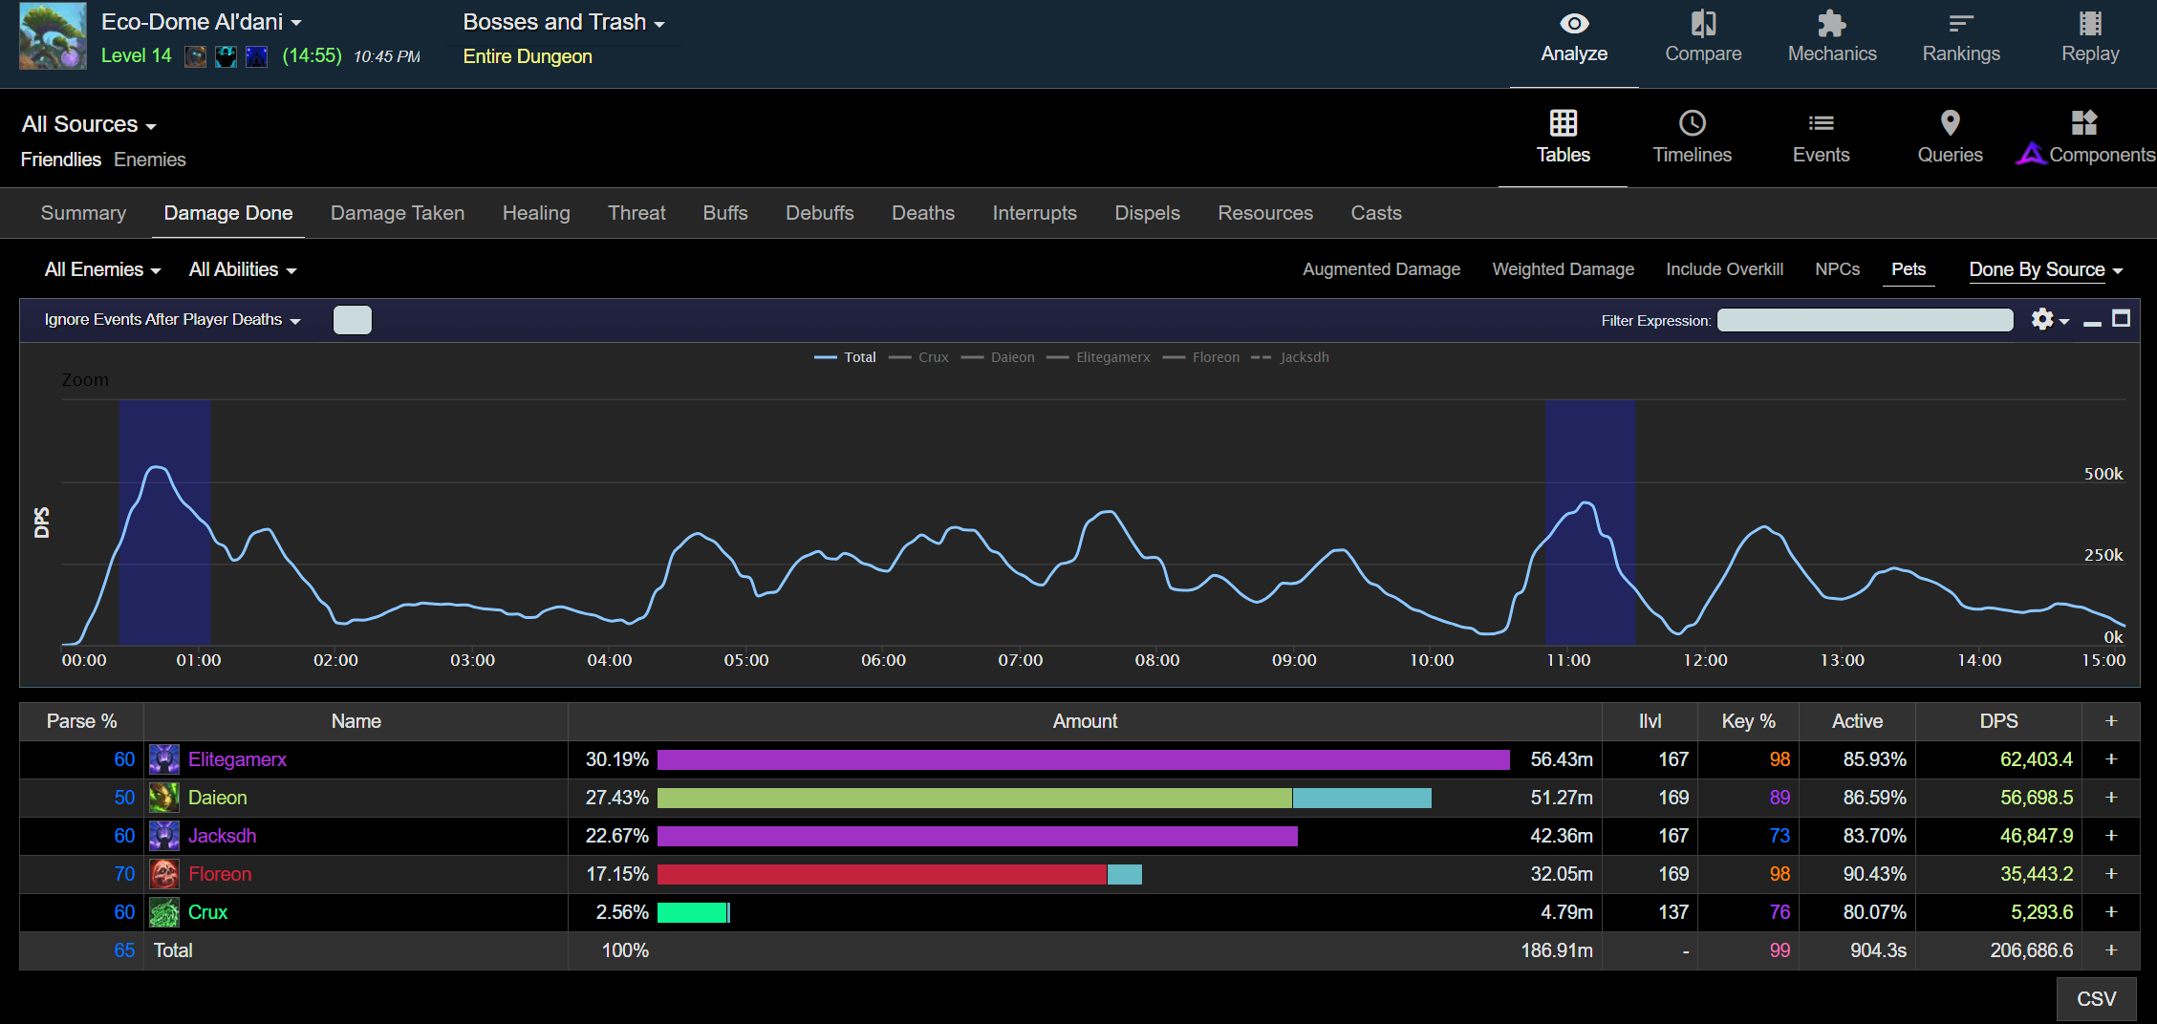Switch to the Healing tab
Viewport: 2157px width, 1024px height.
click(536, 213)
